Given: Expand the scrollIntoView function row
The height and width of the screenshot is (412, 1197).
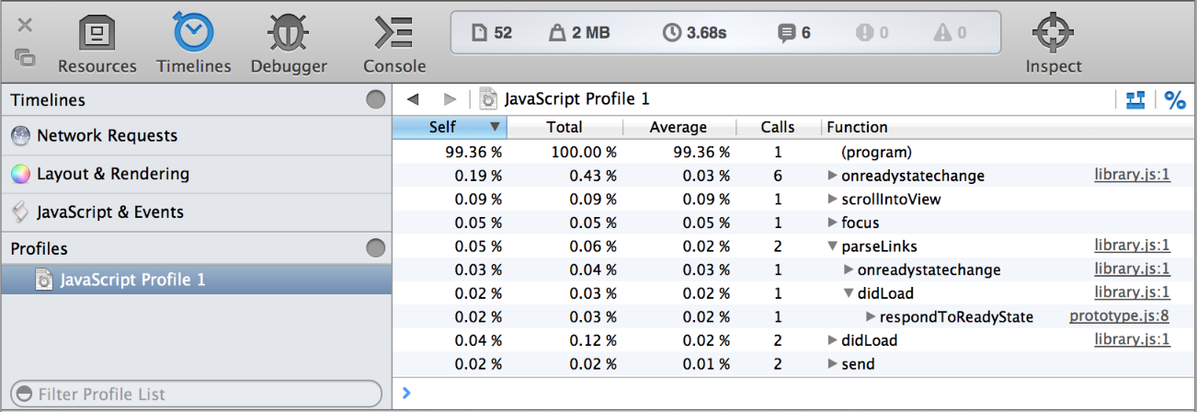Looking at the screenshot, I should click(833, 200).
